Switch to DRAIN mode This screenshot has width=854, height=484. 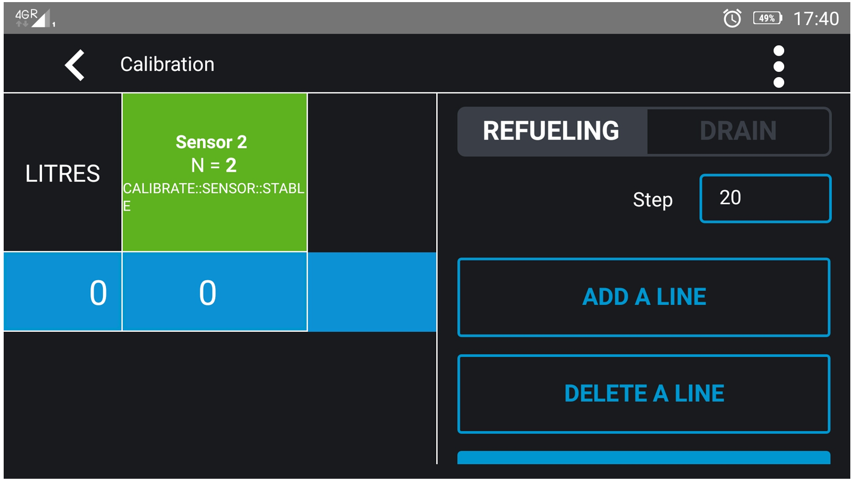tap(737, 131)
